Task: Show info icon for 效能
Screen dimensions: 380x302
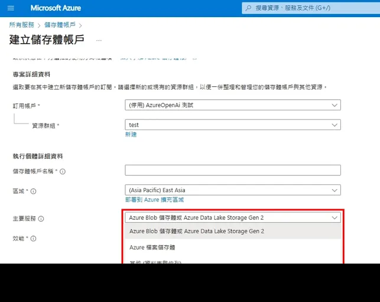Action: click(34, 239)
